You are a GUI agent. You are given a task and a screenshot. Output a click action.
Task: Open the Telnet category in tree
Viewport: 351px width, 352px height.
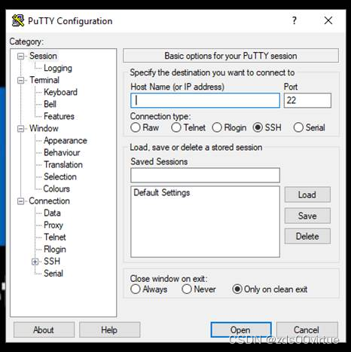click(55, 237)
